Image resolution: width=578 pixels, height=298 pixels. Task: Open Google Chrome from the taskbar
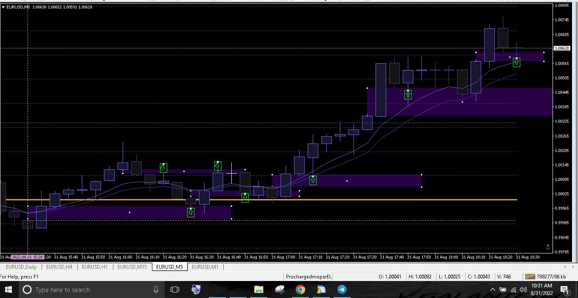point(300,290)
